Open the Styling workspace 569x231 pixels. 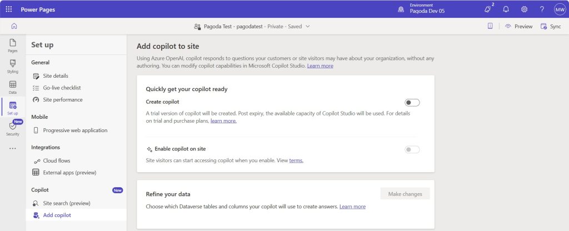point(13,67)
